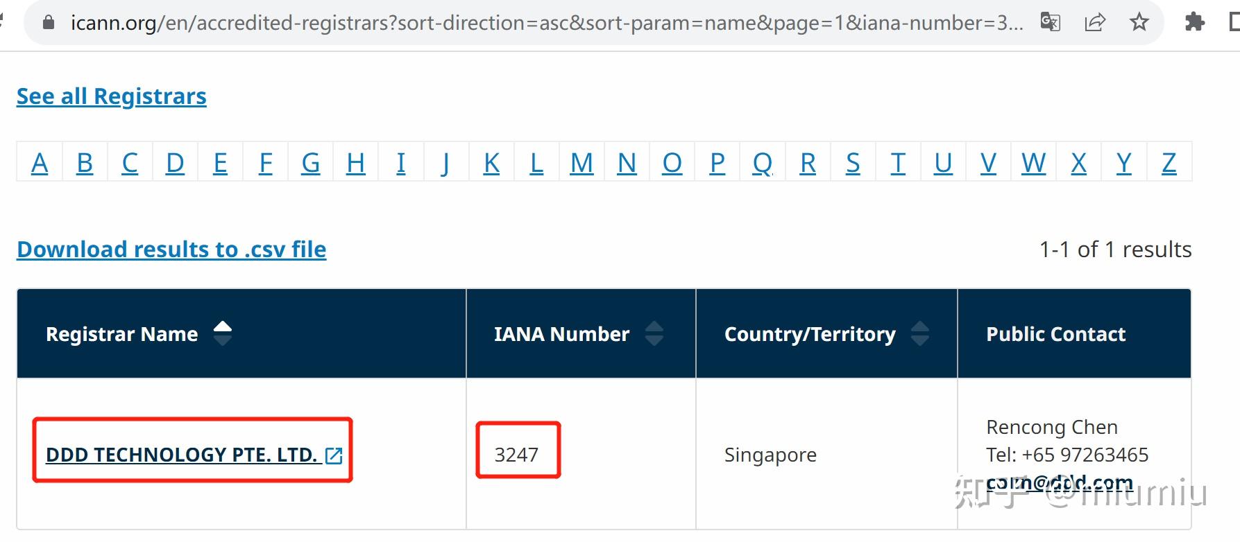1240x542 pixels.
Task: Bookmark this page with star icon
Action: 1139,22
